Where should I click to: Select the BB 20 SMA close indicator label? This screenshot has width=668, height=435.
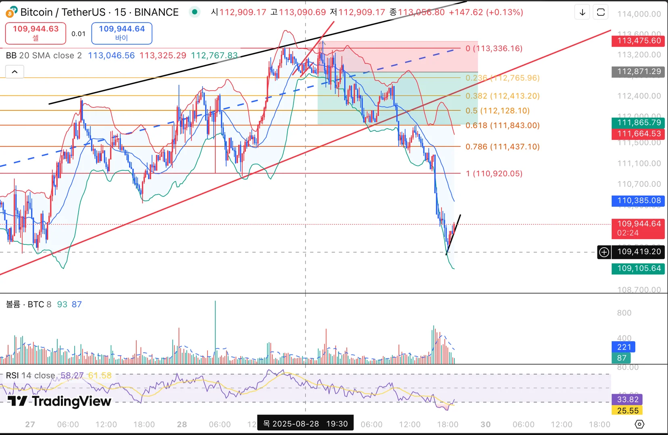[44, 56]
